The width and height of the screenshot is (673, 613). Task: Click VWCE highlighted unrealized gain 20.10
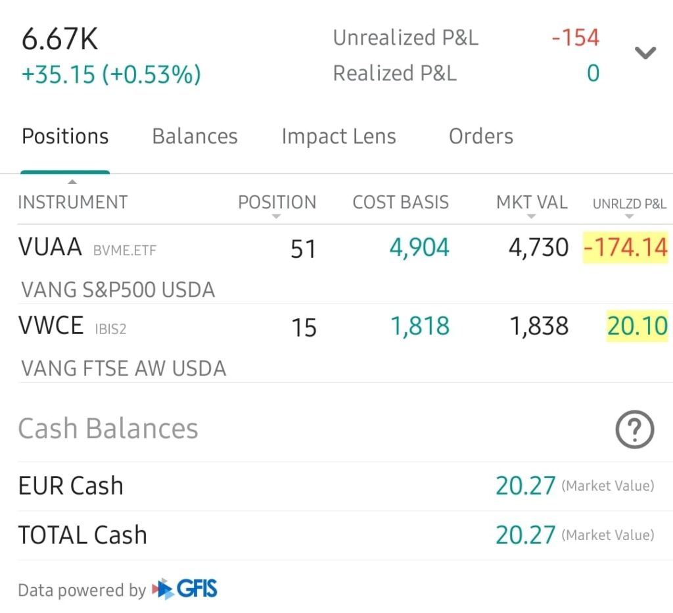[637, 326]
